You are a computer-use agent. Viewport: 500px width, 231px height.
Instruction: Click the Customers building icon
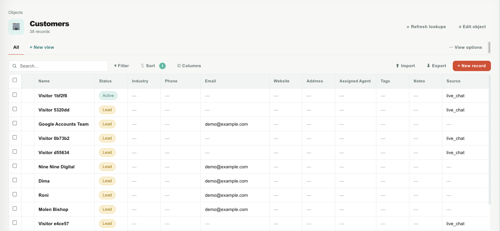coord(16,27)
